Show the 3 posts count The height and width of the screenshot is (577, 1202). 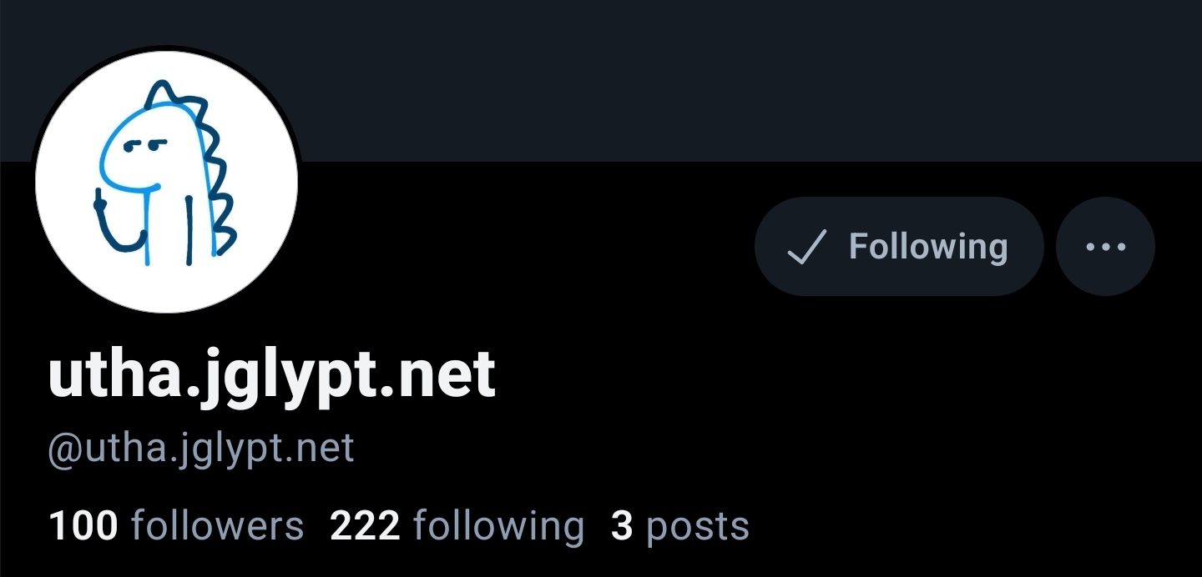pyautogui.click(x=679, y=526)
